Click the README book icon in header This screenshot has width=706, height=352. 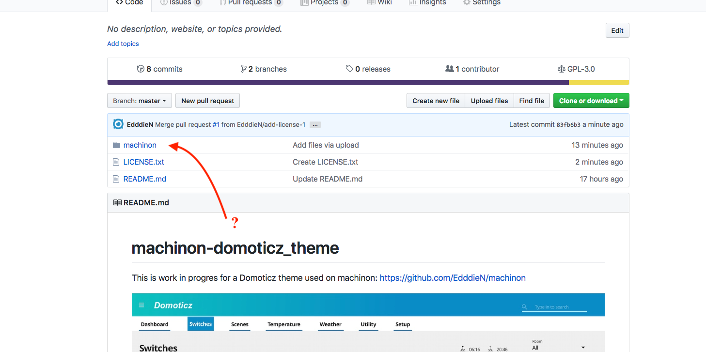pos(117,202)
